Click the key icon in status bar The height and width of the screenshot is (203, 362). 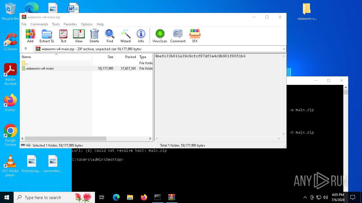point(28,145)
